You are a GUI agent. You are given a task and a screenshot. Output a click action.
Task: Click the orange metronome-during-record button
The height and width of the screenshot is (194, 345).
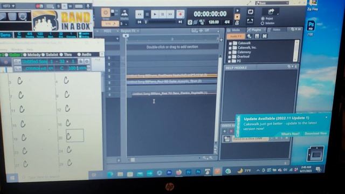(237, 17)
